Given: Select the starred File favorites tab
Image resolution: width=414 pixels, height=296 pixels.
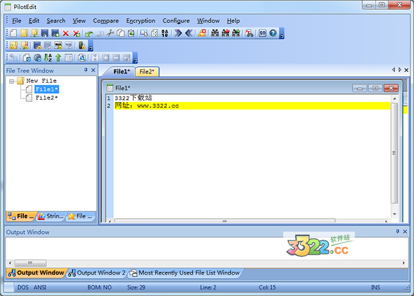Looking at the screenshot, I should coord(80,216).
